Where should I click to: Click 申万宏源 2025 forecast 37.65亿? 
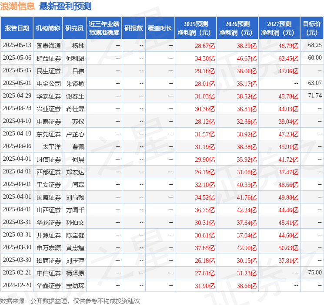click(x=205, y=248)
